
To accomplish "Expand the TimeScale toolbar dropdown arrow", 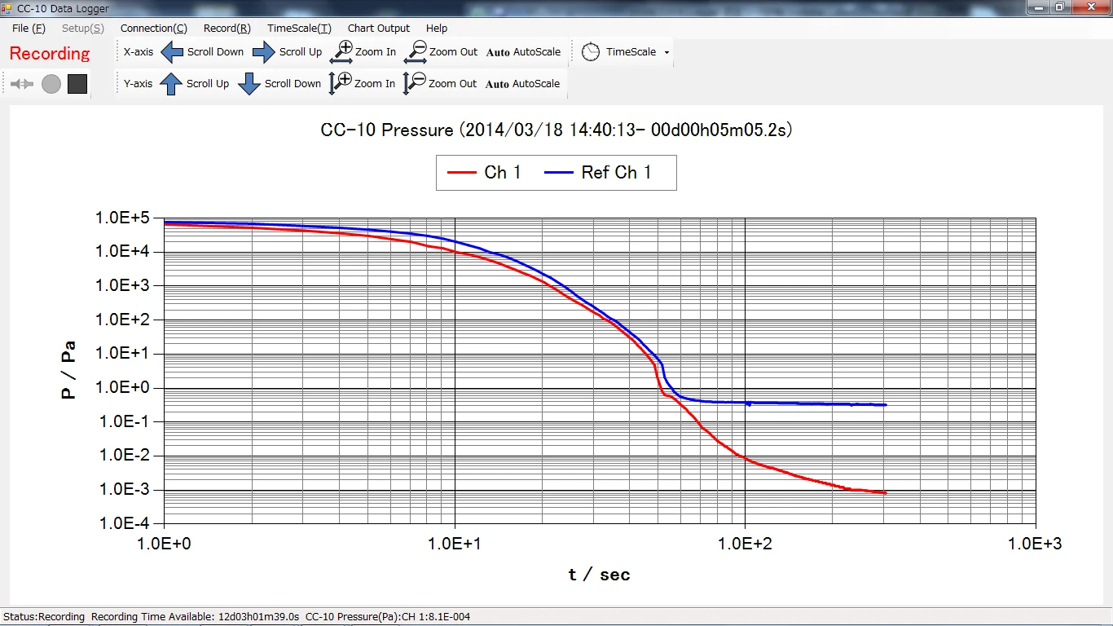I will point(666,52).
